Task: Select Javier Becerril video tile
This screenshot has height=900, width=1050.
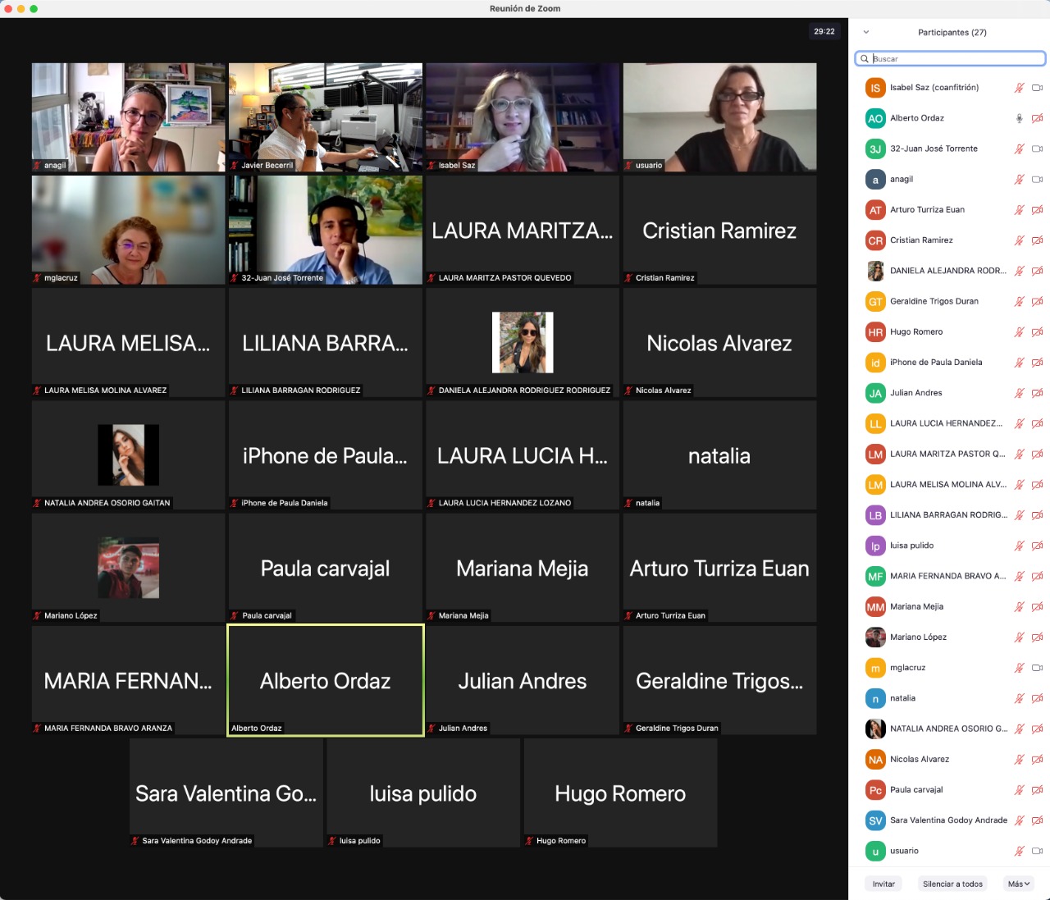Action: [x=326, y=117]
